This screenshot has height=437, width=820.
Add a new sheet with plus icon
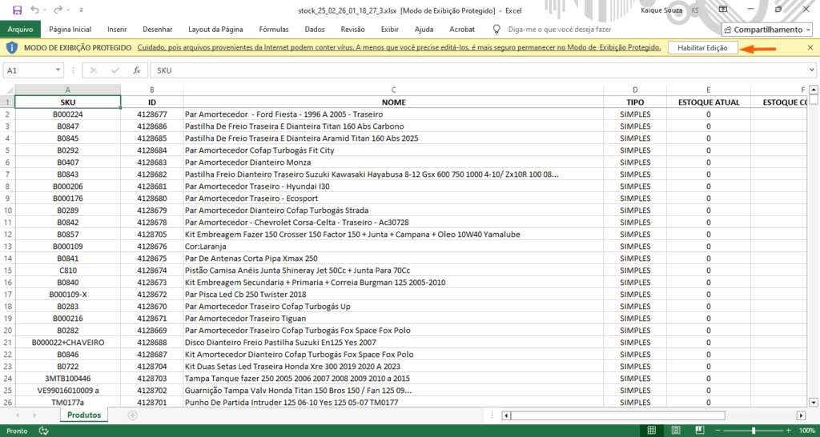click(133, 415)
